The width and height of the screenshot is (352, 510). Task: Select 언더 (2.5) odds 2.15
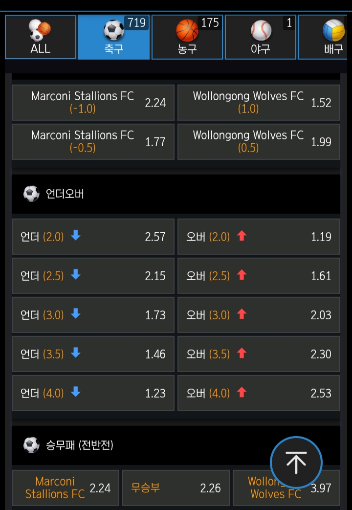[93, 276]
